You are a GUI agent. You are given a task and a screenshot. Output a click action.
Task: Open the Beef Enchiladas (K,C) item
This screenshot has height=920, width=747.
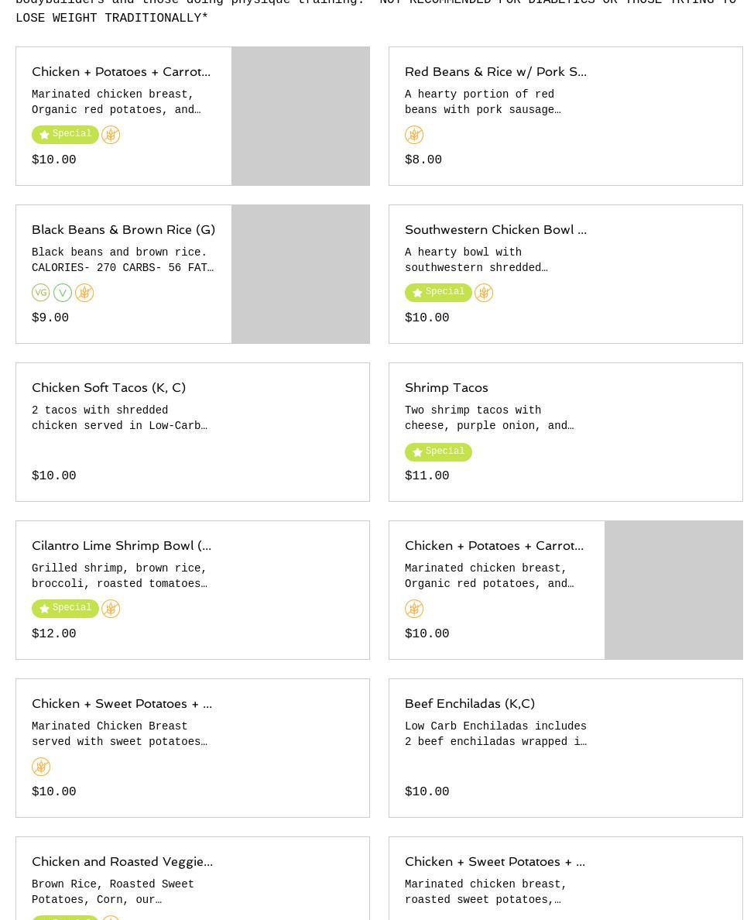[x=469, y=703]
